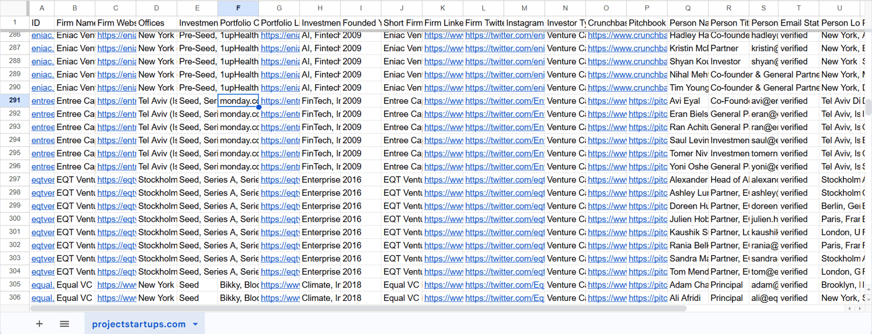The image size is (872, 334).
Task: Select column F header
Action: 238,8
